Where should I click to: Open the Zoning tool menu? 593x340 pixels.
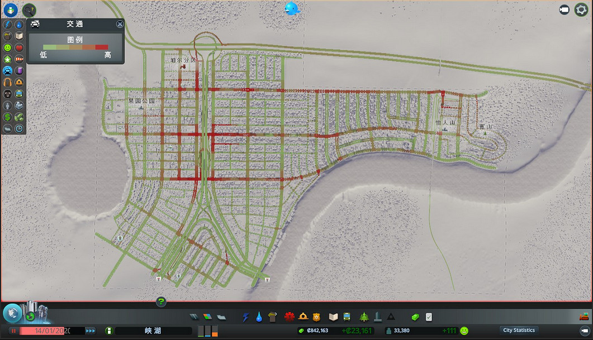[207, 317]
